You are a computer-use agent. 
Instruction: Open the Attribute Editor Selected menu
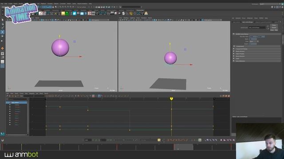238,18
